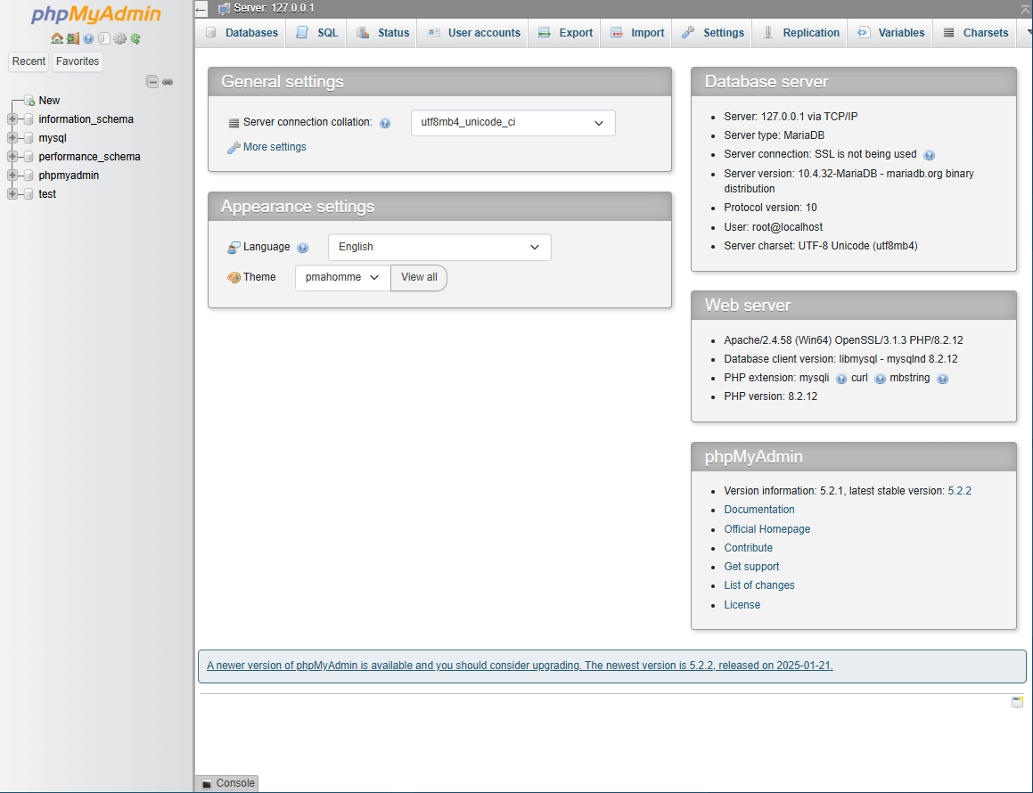Open the Language selection dropdown
1033x793 pixels.
[439, 247]
